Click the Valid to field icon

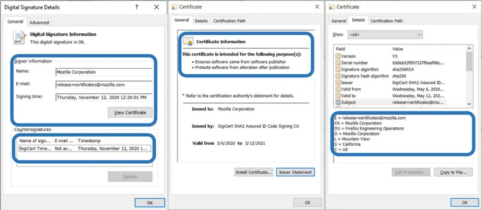[x=338, y=96]
